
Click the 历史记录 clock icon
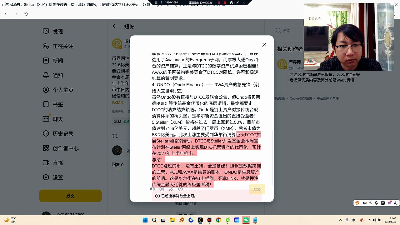46,134
